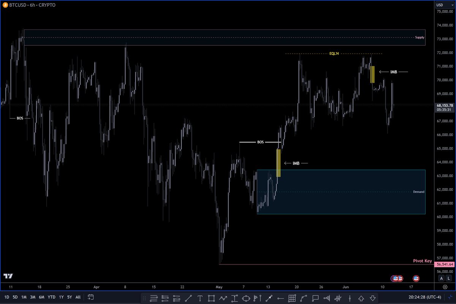Click the May label on the date axis
Screen dimensions: 456x304
(220, 287)
